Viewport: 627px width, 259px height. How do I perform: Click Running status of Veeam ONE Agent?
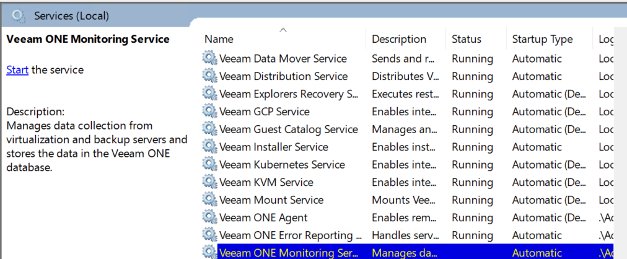472,218
